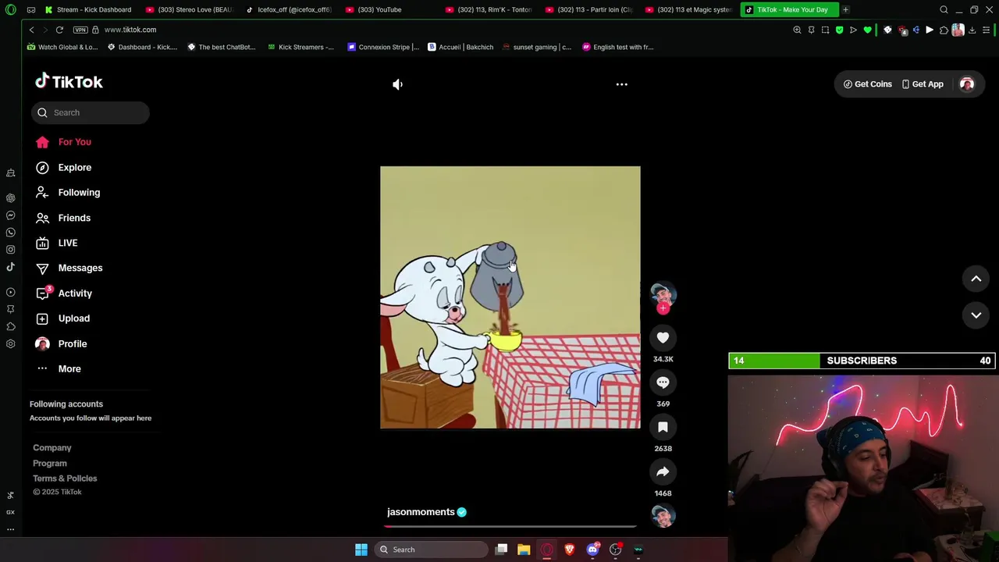This screenshot has width=999, height=562.
Task: Open Accueil | Bakchich bookmark
Action: pos(460,47)
